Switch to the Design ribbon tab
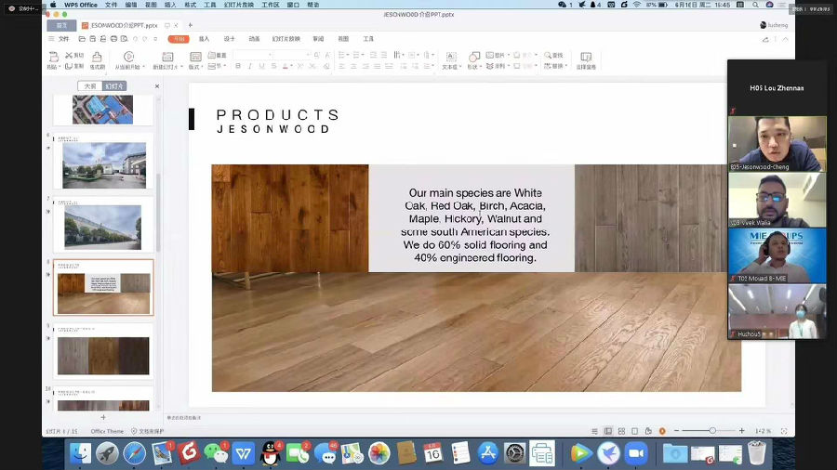 click(229, 39)
